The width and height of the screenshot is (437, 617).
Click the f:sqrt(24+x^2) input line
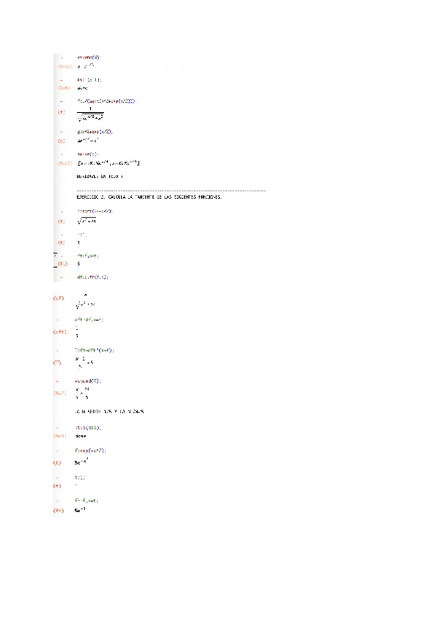[x=95, y=211]
